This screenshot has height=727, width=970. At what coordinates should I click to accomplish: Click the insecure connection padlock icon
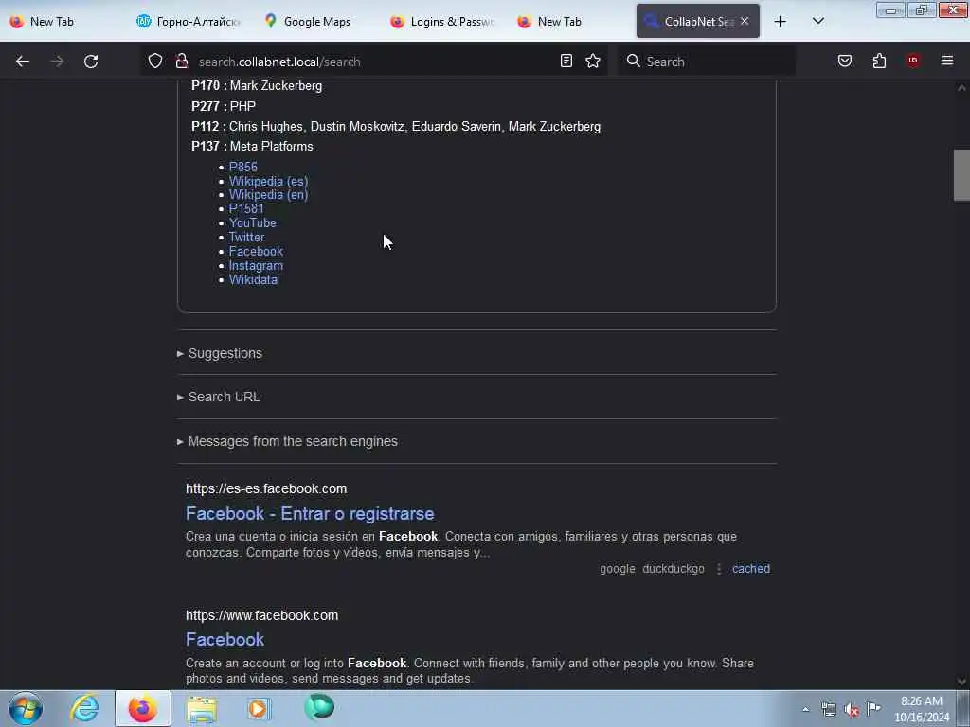tap(181, 61)
